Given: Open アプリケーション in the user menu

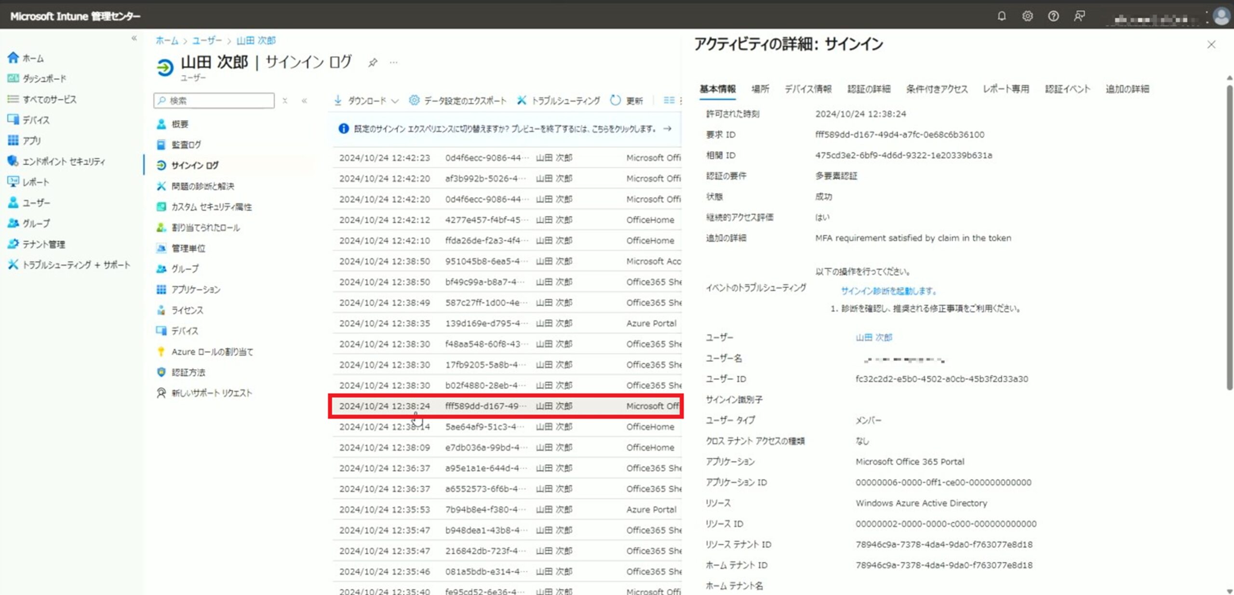Looking at the screenshot, I should pos(188,289).
